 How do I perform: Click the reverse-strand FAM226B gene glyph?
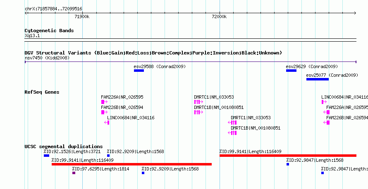tap(327, 123)
